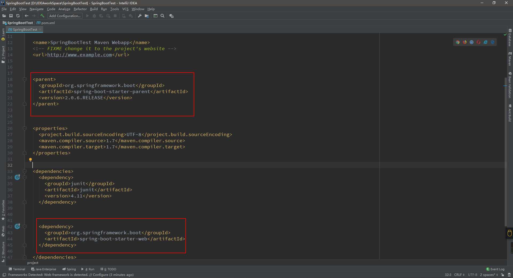Screen dimensions: 513x278
Task: Click pom.xml in the breadcrumb bar
Action: tap(46, 23)
